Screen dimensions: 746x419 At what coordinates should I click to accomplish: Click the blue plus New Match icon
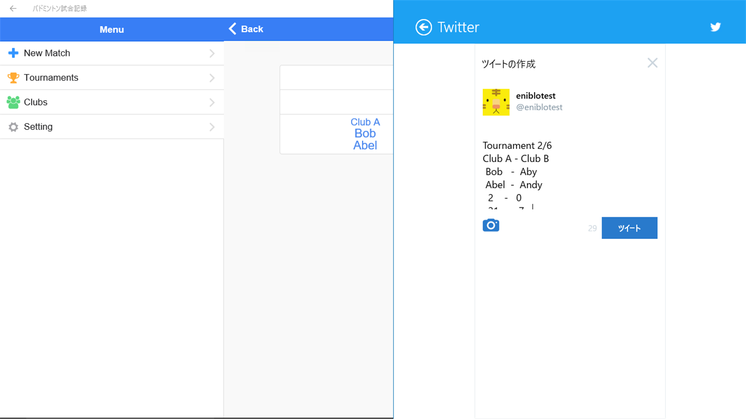coord(13,53)
